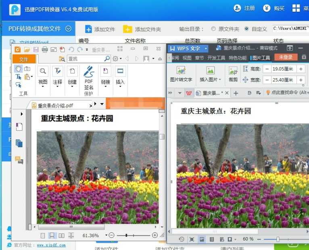Expand the PDF reader navigation panel arrow
This screenshot has width=309, height=250.
coord(22,114)
